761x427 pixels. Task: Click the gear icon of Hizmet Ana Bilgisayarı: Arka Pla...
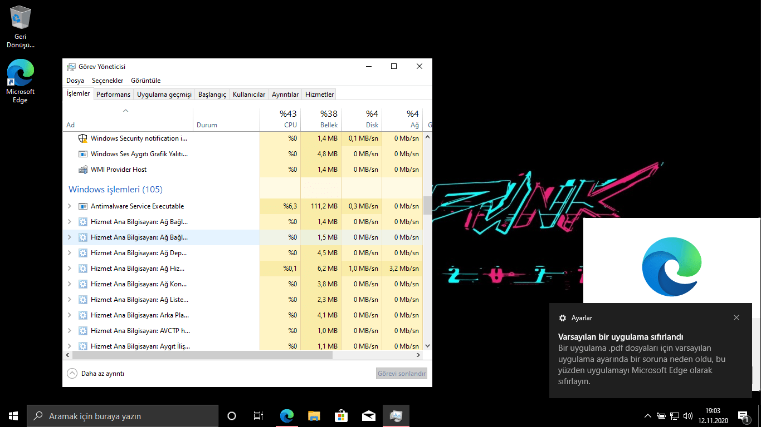click(83, 315)
